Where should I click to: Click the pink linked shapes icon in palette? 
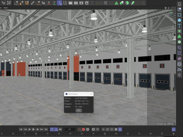179,59
